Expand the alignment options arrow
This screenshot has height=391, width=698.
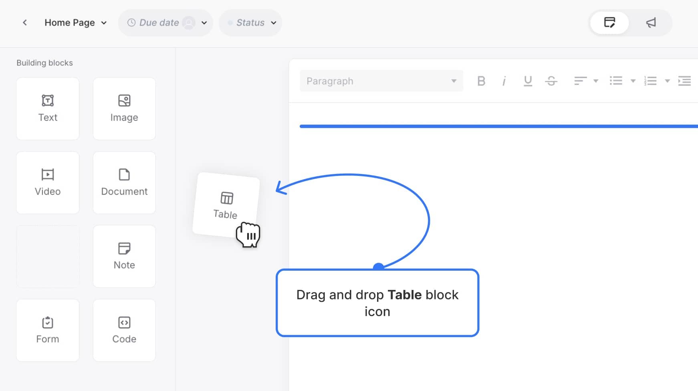pos(596,81)
